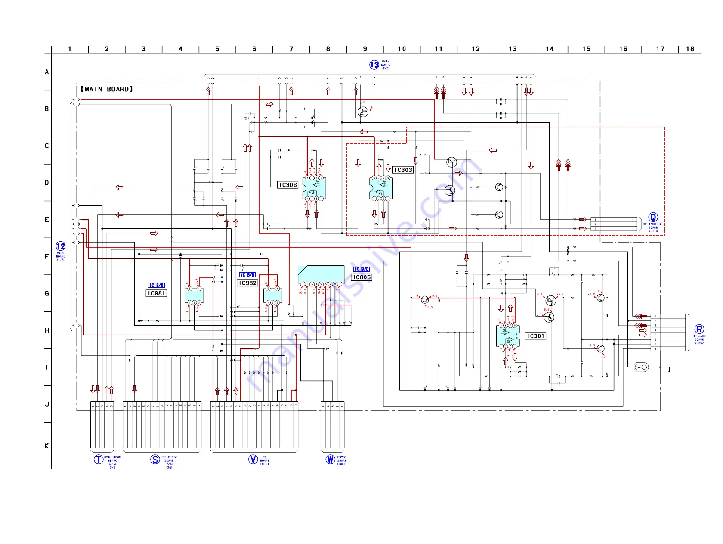723x544 pixels.
Task: Click the five-pin CN001 connector block above W
Action: click(x=333, y=426)
